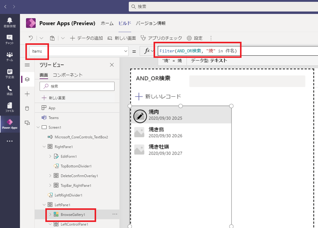Click the Power Apps logo icon
Viewport: 318px width, 228px height.
(x=31, y=23)
